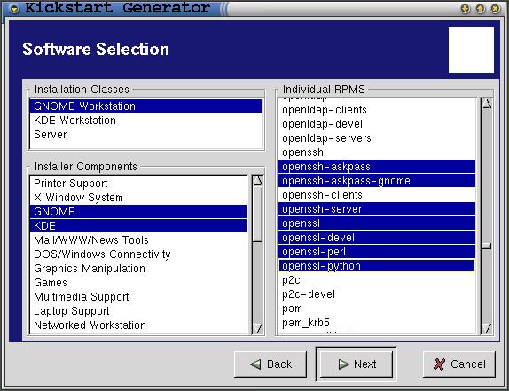Select the p2c package row
This screenshot has width=509, height=391.
tap(377, 280)
